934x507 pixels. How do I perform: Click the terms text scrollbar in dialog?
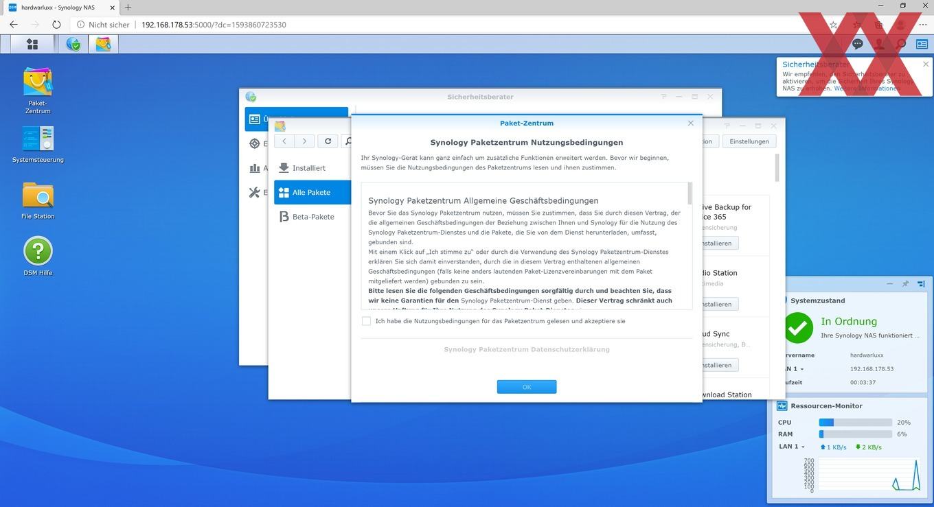point(690,194)
